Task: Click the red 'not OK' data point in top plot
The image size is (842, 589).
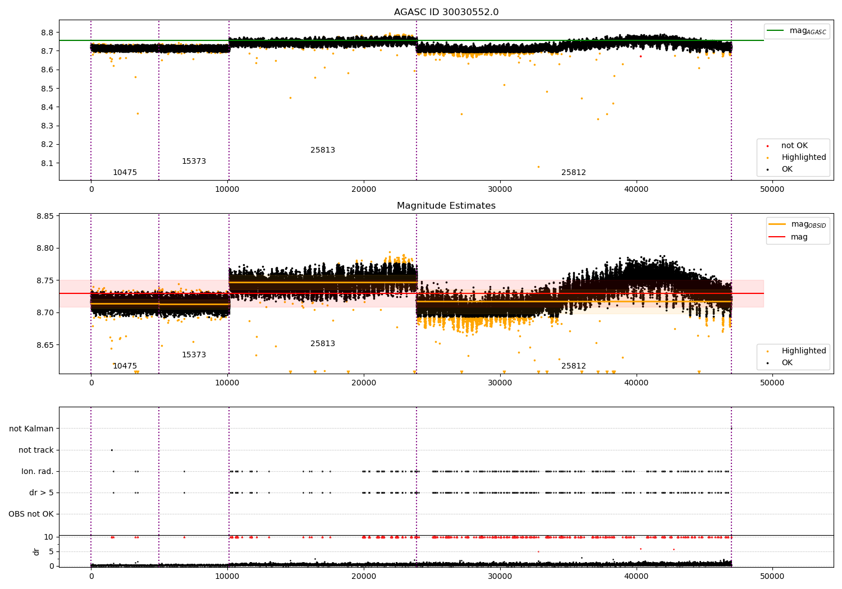Action: coord(640,56)
